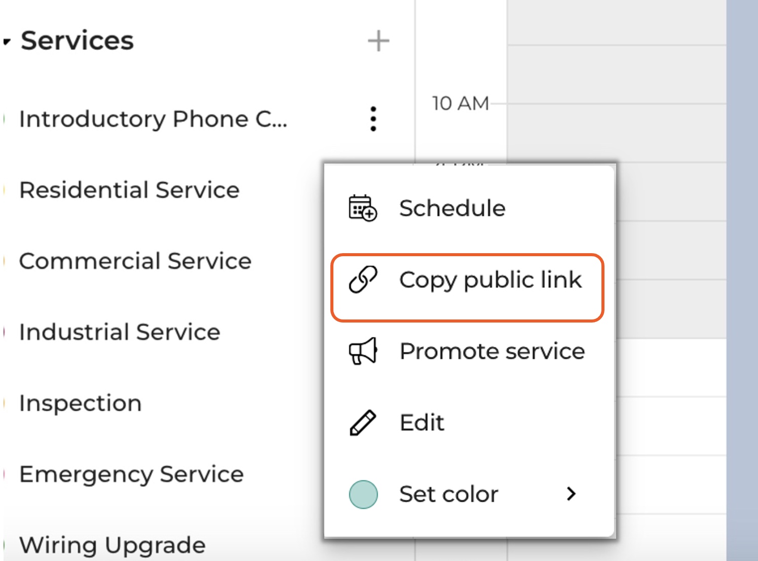
Task: Click the calendar icon beside Schedule
Action: 363,208
